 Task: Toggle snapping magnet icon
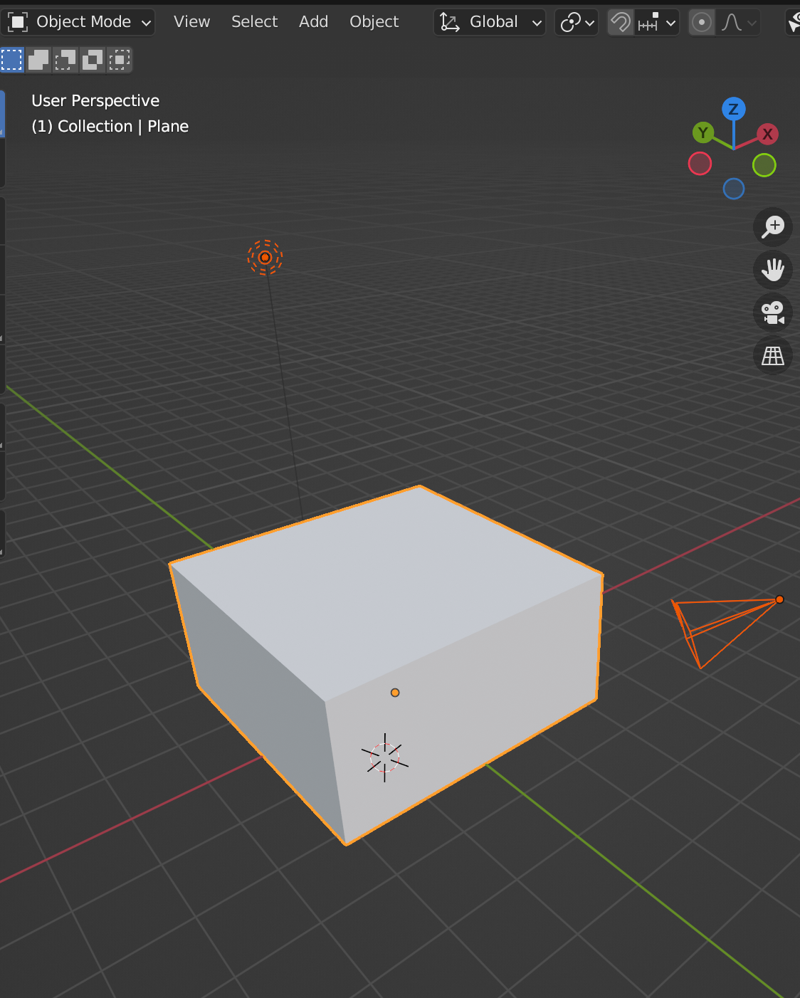[621, 22]
